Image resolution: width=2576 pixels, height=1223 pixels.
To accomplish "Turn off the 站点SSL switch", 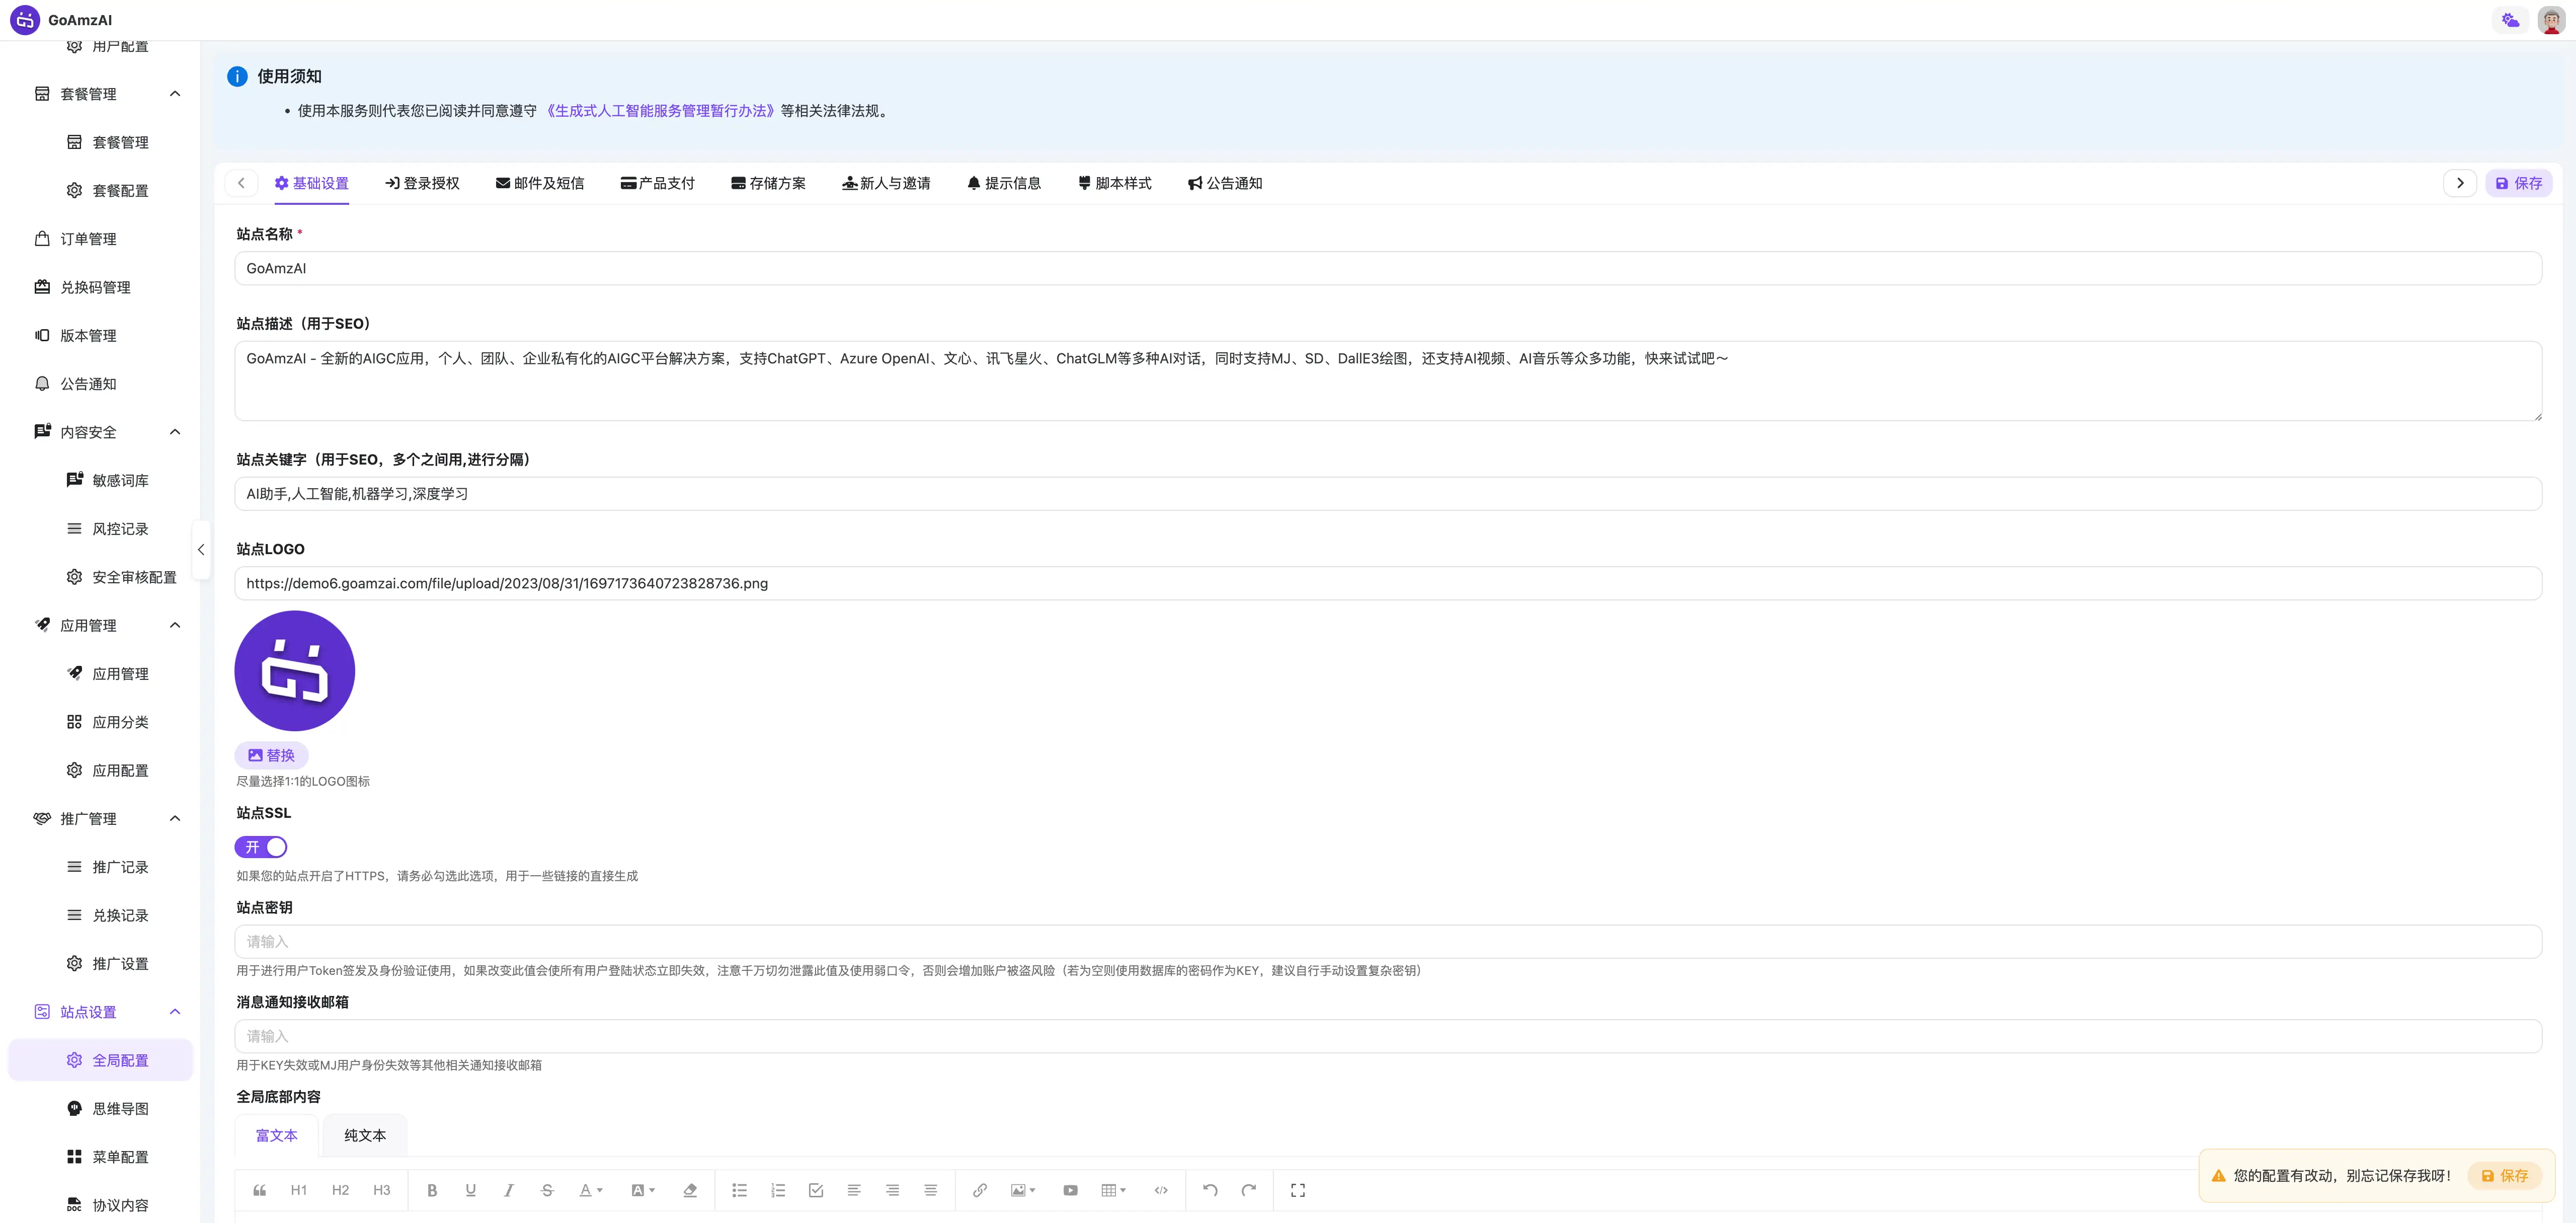I will tap(261, 847).
